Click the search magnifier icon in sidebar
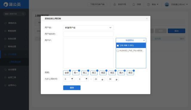This screenshot has width=191, height=110. click(x=23, y=14)
